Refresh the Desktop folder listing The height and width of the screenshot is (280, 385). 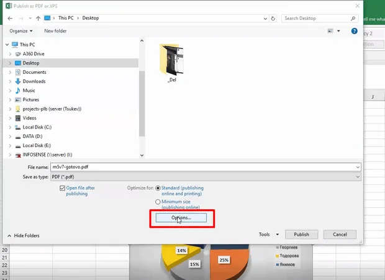[x=273, y=19]
